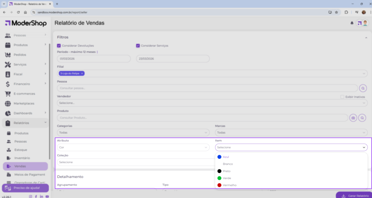
Task: Expand the Categorias dropdown
Action: [x=133, y=133]
